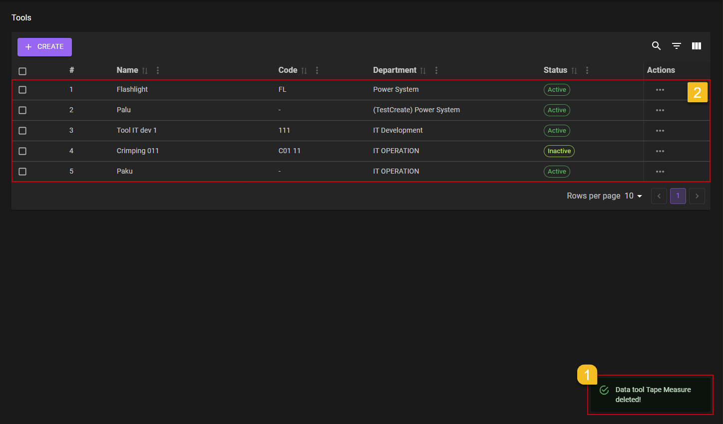Go to the next page of results

click(x=697, y=196)
